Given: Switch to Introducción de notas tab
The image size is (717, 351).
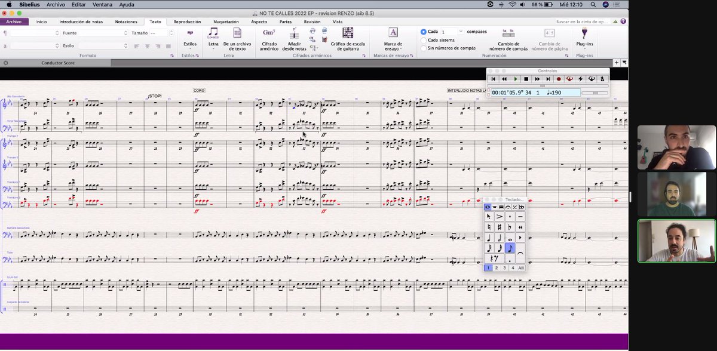Looking at the screenshot, I should click(82, 21).
